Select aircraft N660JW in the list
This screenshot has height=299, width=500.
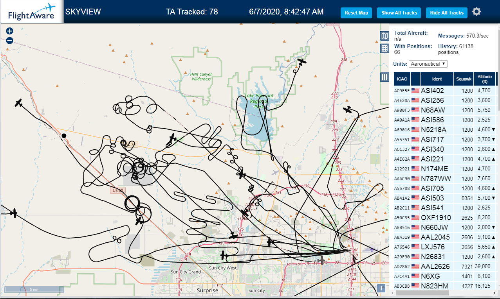tap(445, 227)
